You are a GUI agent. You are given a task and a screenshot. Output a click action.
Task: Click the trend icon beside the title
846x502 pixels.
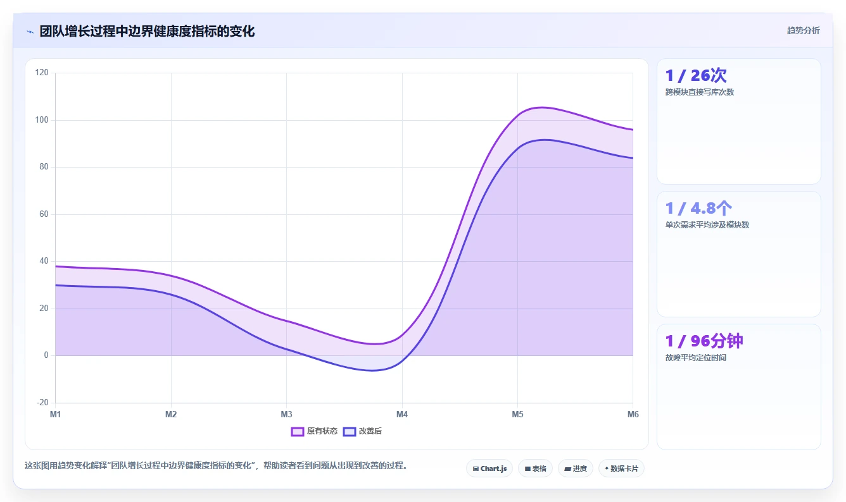click(x=30, y=31)
